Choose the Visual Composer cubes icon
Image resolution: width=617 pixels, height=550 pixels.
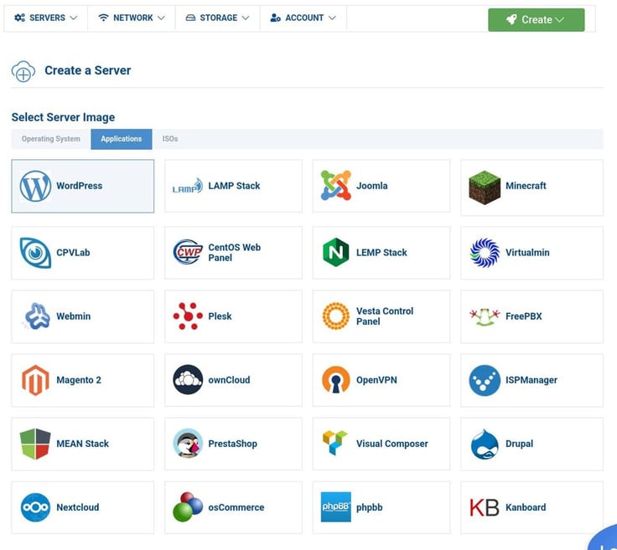pyautogui.click(x=335, y=443)
